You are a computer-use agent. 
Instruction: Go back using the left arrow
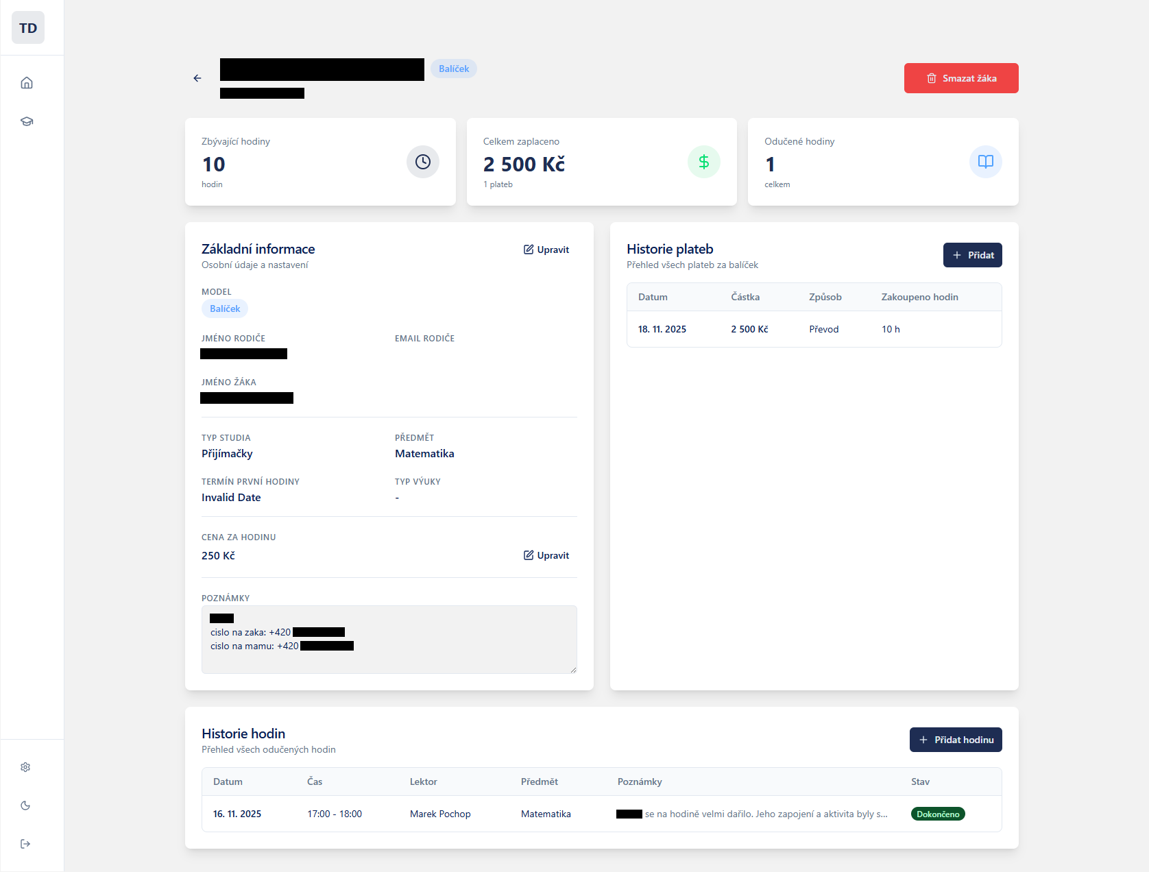[197, 78]
